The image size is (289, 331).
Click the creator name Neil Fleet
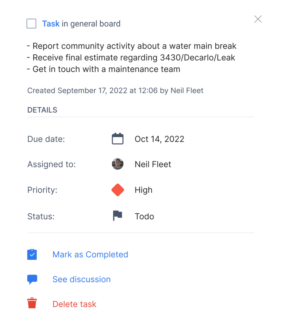(187, 91)
